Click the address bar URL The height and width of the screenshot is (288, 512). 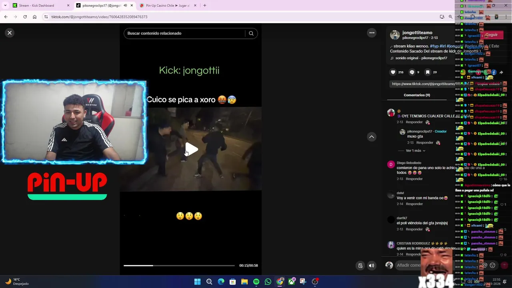click(x=99, y=17)
